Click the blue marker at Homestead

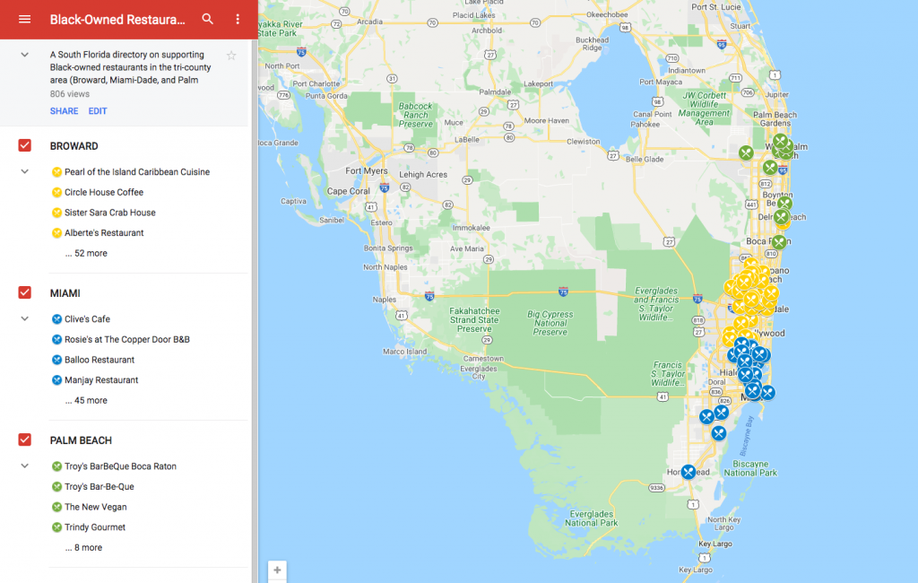click(x=688, y=472)
